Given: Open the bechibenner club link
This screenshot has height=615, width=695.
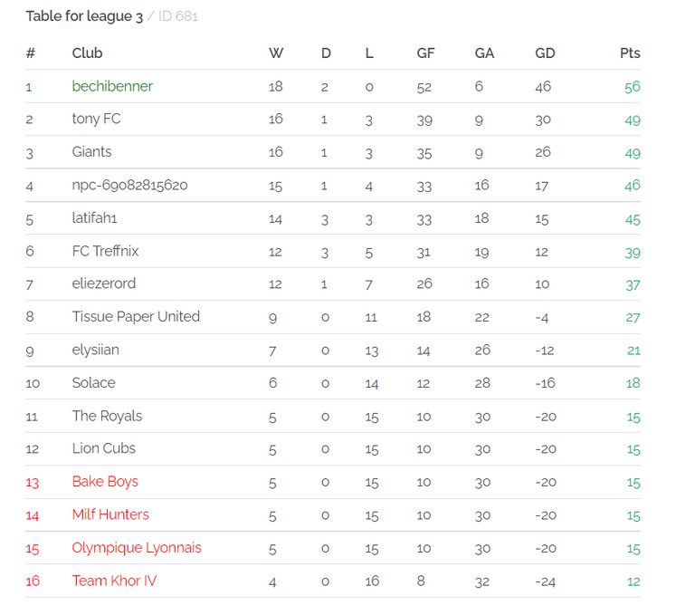Looking at the screenshot, I should [112, 86].
